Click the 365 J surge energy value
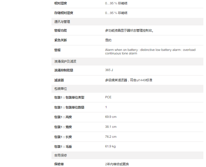The image size is (206, 167). click(109, 70)
